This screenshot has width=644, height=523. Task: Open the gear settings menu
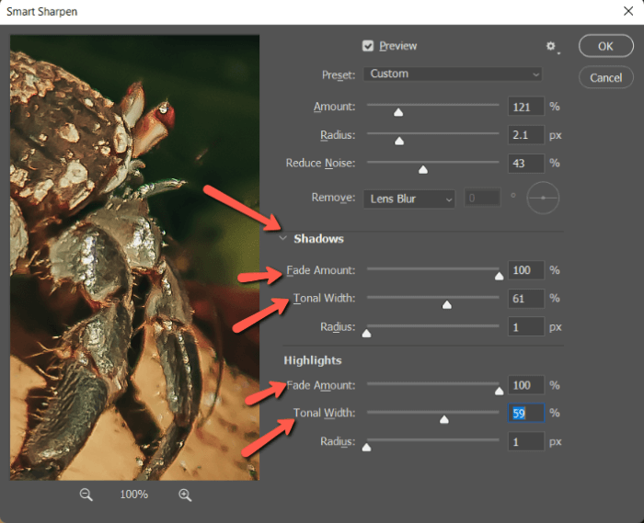click(552, 46)
